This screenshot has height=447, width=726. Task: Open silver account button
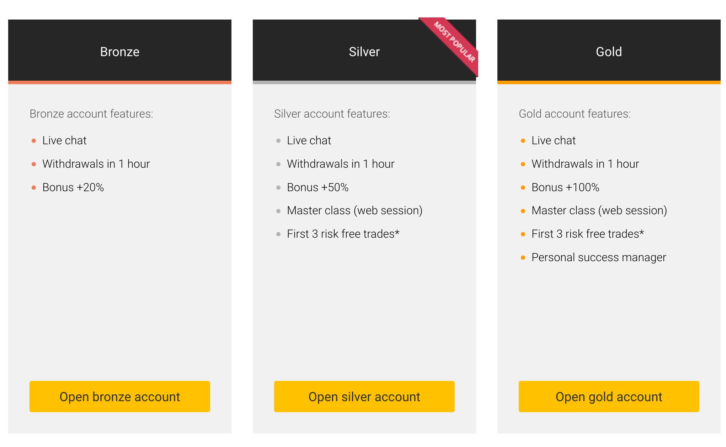point(363,399)
